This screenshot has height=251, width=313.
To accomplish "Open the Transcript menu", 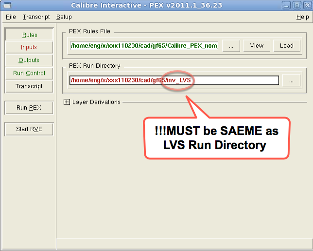I will [x=36, y=17].
